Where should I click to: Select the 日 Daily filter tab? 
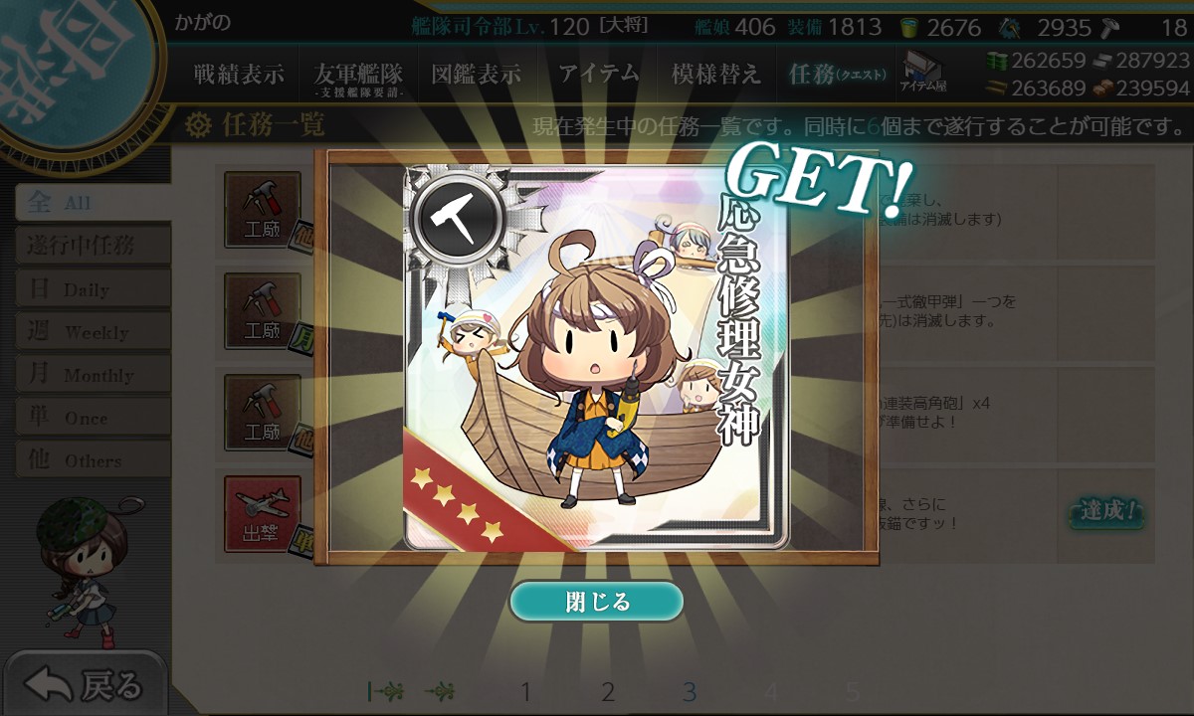[92, 289]
